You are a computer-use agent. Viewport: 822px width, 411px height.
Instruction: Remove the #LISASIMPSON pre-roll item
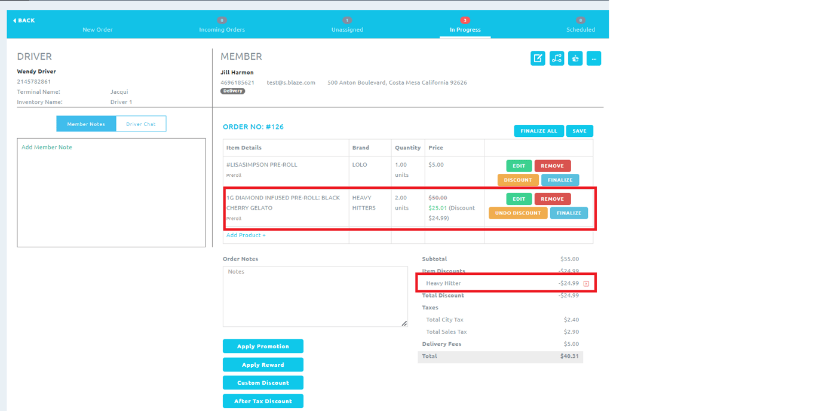click(552, 166)
